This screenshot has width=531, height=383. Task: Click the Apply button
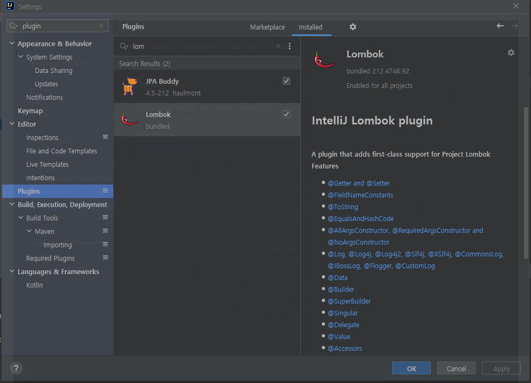tap(501, 369)
